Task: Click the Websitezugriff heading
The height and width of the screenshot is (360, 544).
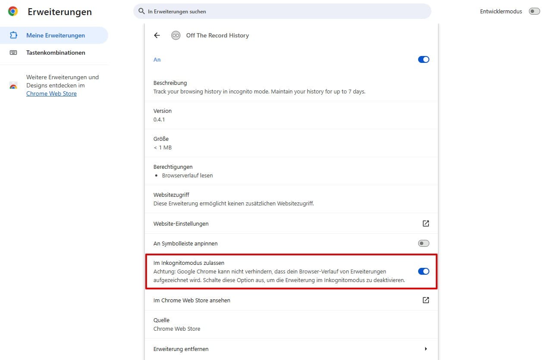Action: (172, 195)
